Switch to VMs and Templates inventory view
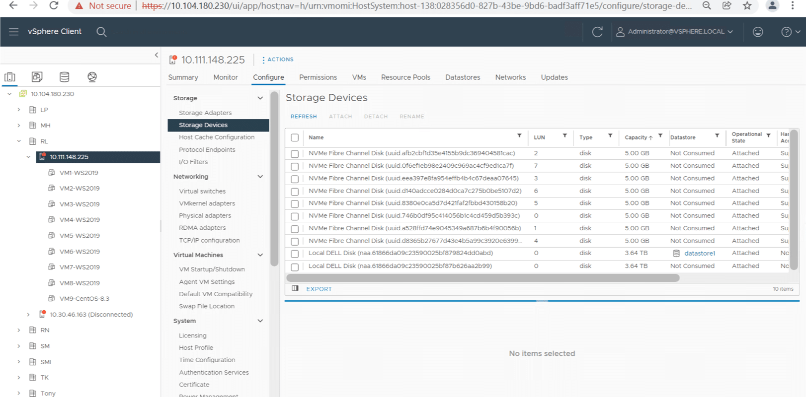 tap(37, 77)
